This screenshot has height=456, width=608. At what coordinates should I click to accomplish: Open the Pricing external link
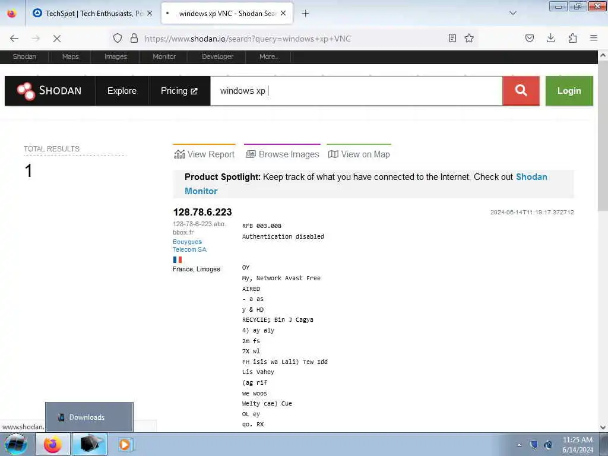[179, 91]
